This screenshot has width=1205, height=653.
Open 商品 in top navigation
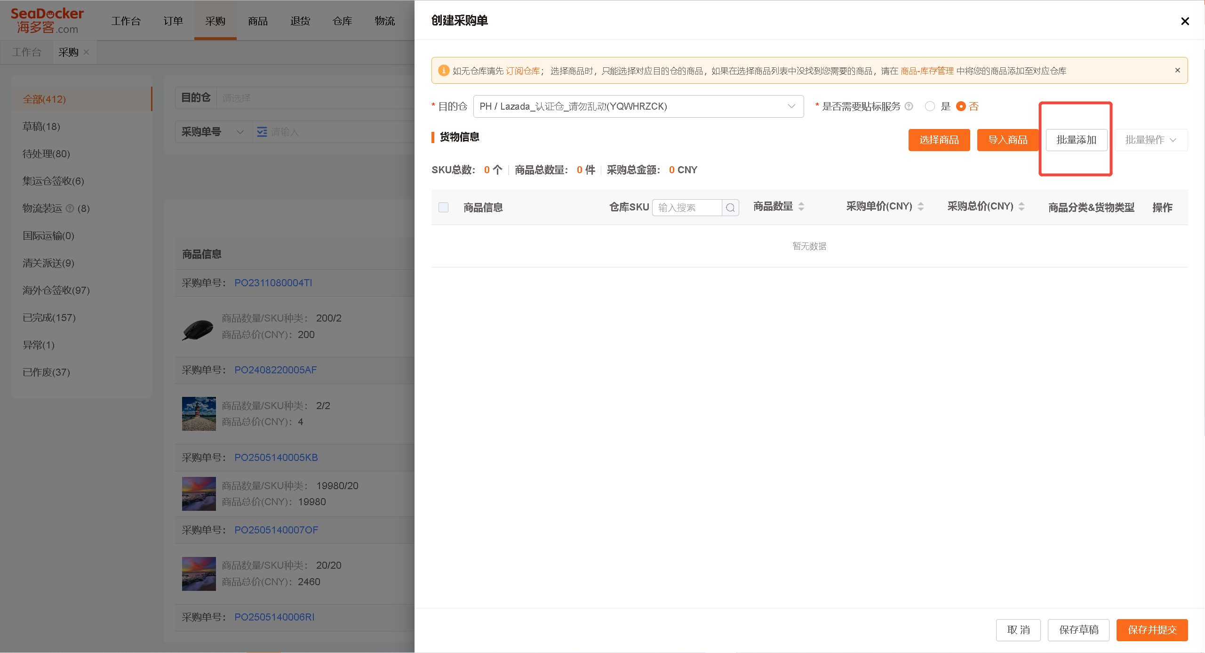258,21
